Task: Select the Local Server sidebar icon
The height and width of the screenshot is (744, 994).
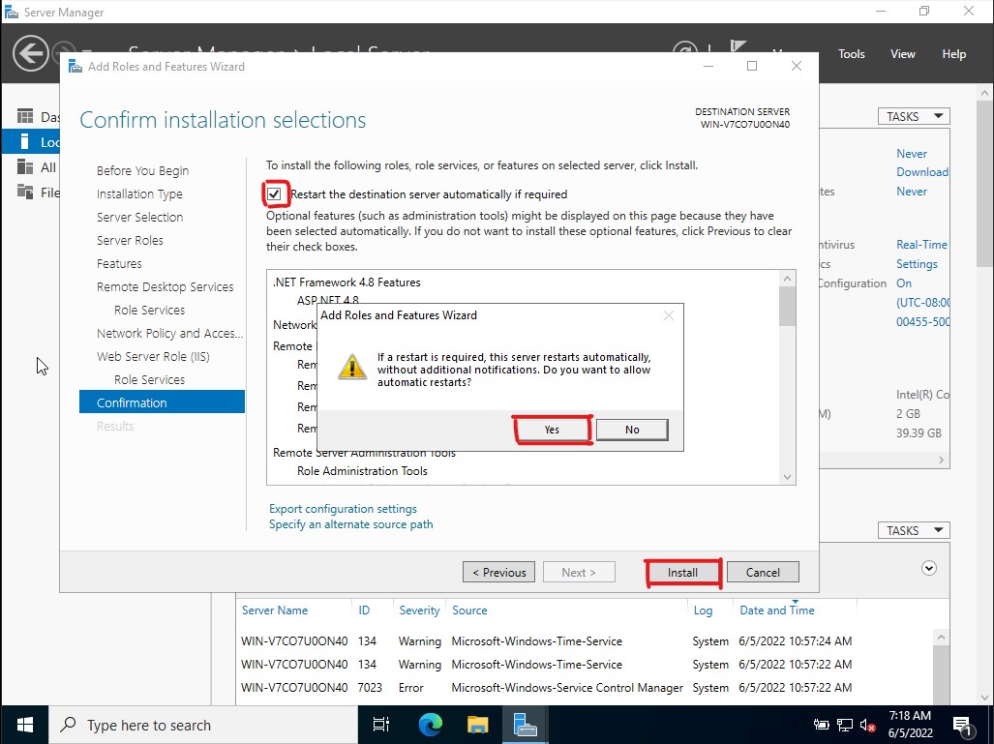Action: point(25,141)
